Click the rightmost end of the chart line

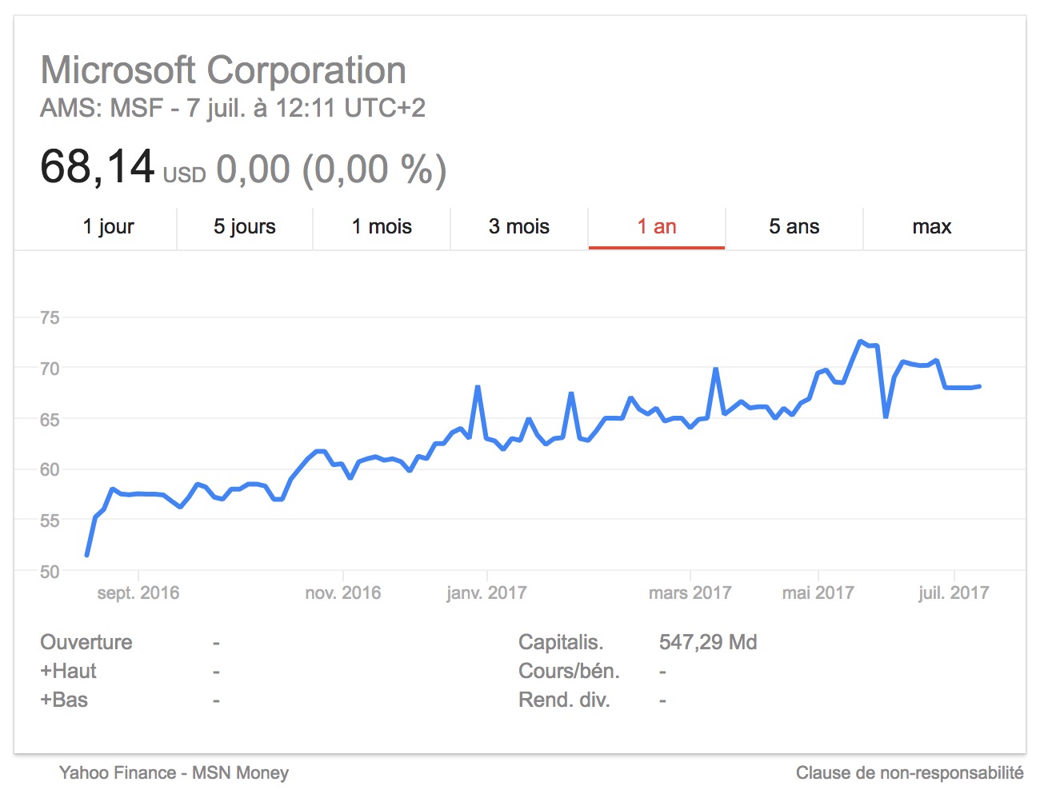(979, 386)
